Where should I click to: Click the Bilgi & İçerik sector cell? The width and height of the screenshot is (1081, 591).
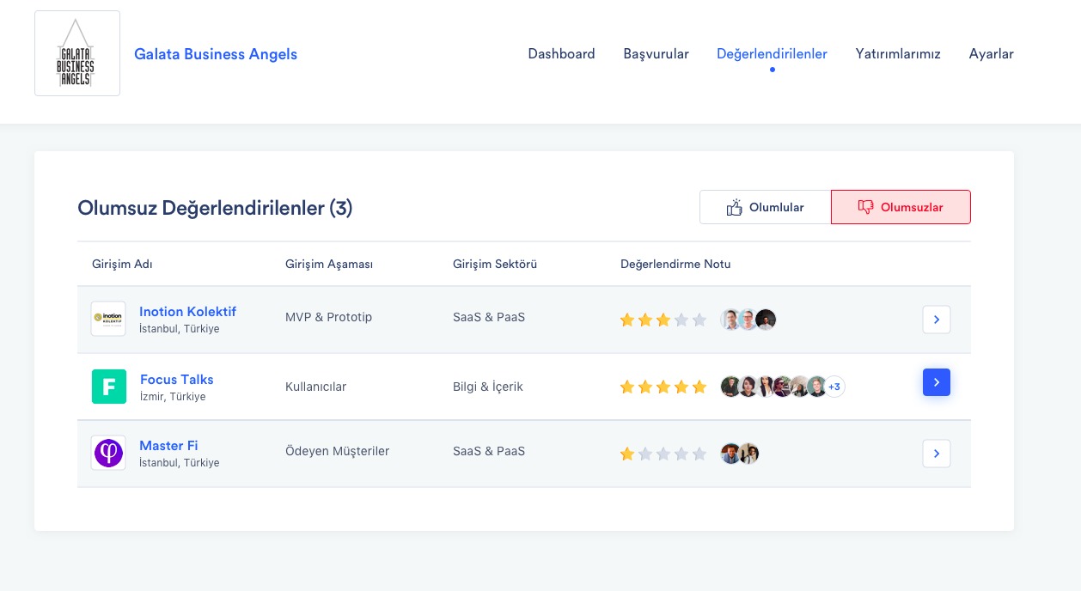[x=487, y=387]
